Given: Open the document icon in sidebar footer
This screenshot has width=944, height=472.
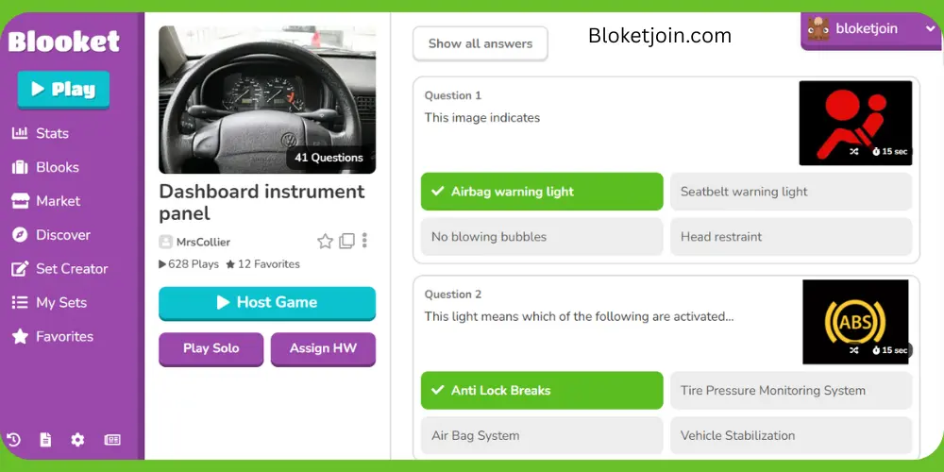Looking at the screenshot, I should (x=45, y=439).
